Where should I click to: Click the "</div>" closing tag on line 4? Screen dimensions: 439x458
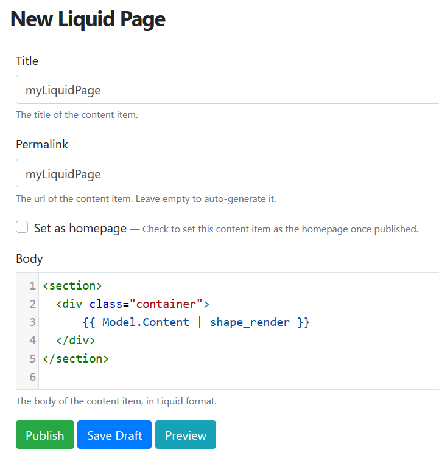[x=76, y=341]
